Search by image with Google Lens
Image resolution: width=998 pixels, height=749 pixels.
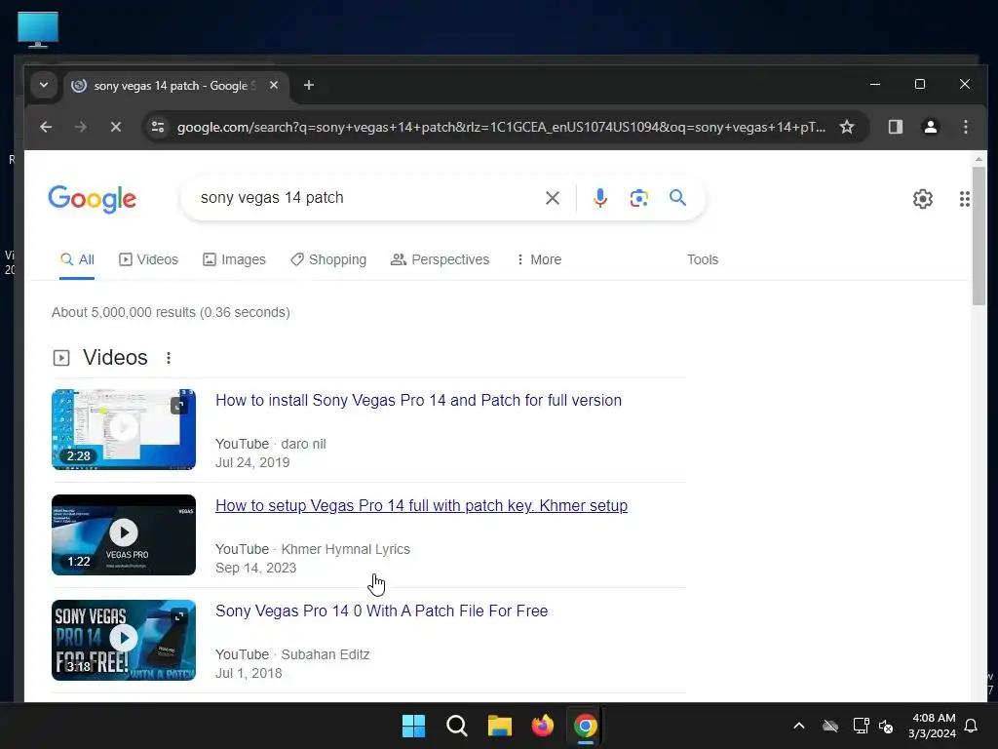tap(639, 198)
